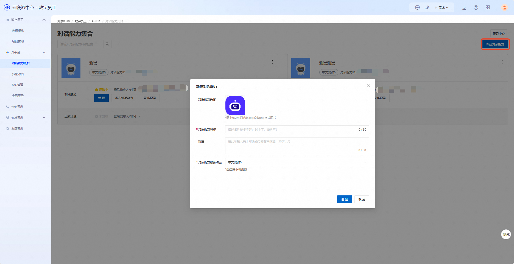Close the 新建对话能力 dialog
This screenshot has height=264, width=514.
368,86
